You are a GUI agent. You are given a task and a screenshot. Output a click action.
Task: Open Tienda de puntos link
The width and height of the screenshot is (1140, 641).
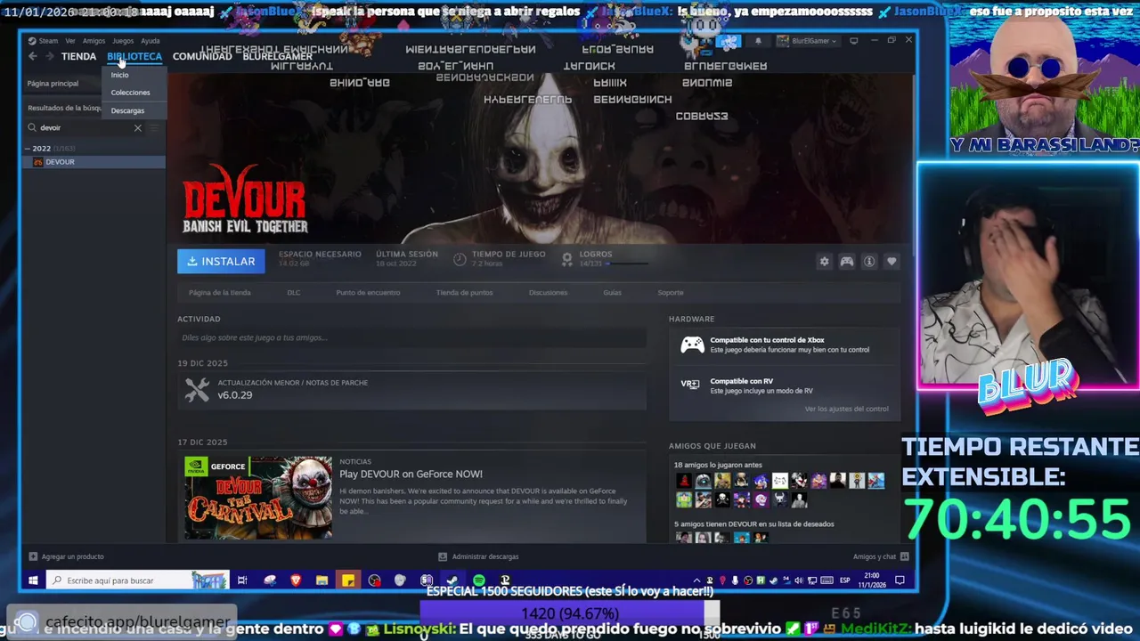tap(464, 292)
